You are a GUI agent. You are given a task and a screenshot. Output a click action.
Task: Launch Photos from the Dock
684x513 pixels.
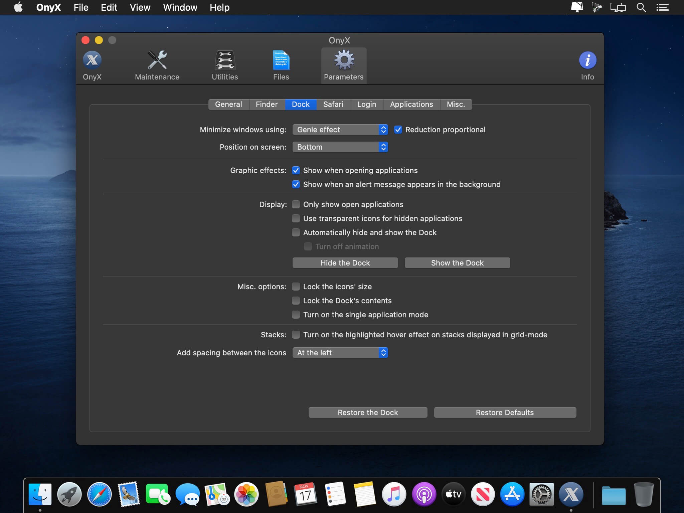coord(246,494)
